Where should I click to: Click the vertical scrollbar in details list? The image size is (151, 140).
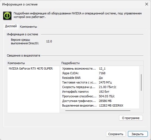coord(141,82)
